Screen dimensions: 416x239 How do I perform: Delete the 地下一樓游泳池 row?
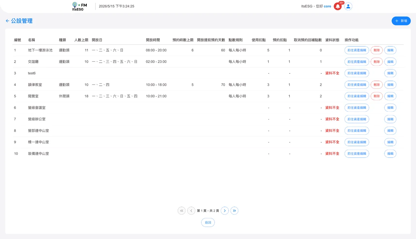[377, 50]
